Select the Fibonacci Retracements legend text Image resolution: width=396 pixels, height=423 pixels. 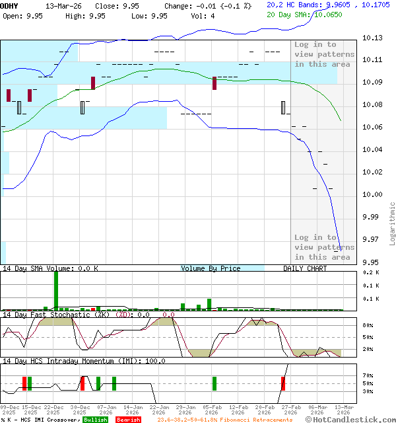tap(224, 420)
